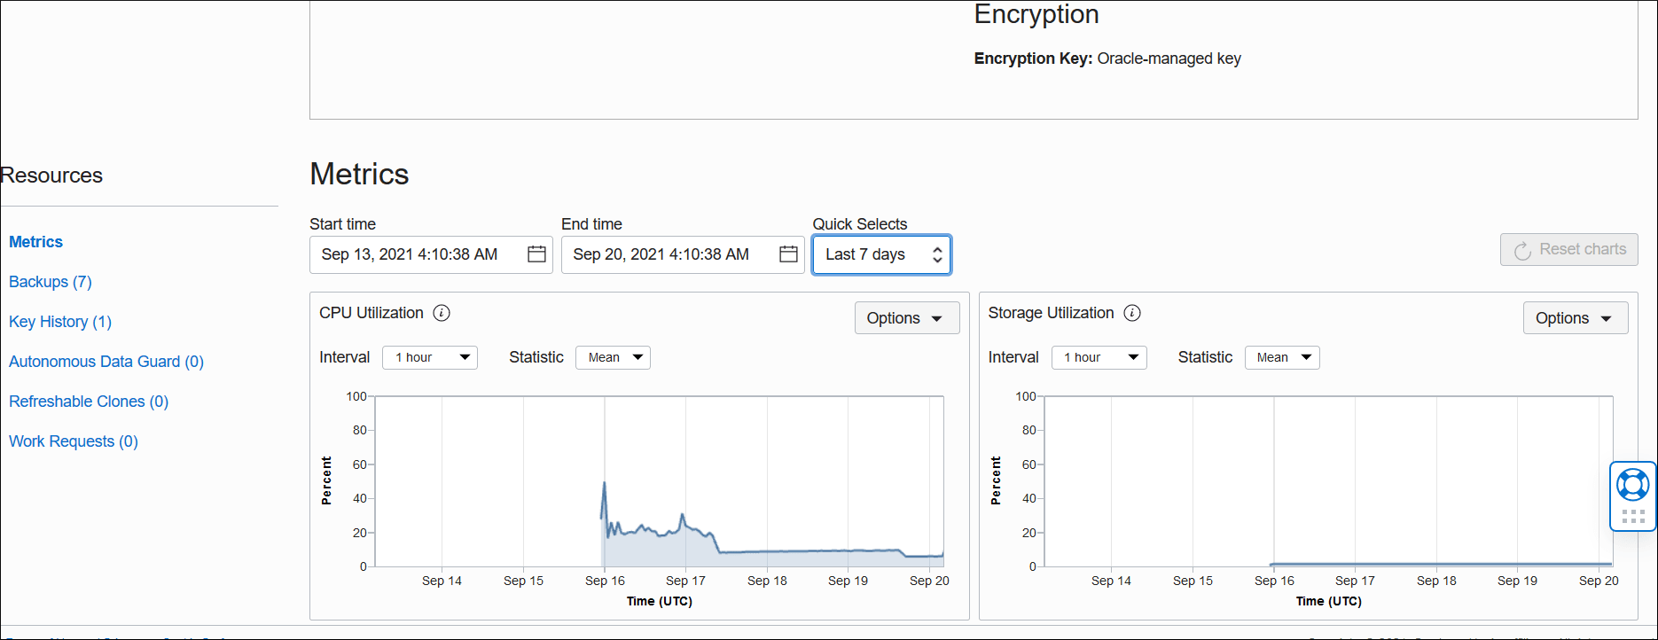This screenshot has height=640, width=1658.
Task: Open the Quick Selects 'Last 7 days' dropdown
Action: 881,254
